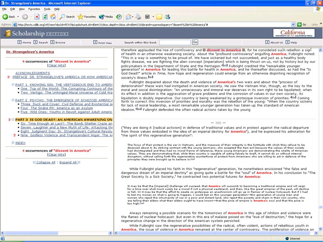
Task: Click in the Search within this book field
Action: [175, 42]
